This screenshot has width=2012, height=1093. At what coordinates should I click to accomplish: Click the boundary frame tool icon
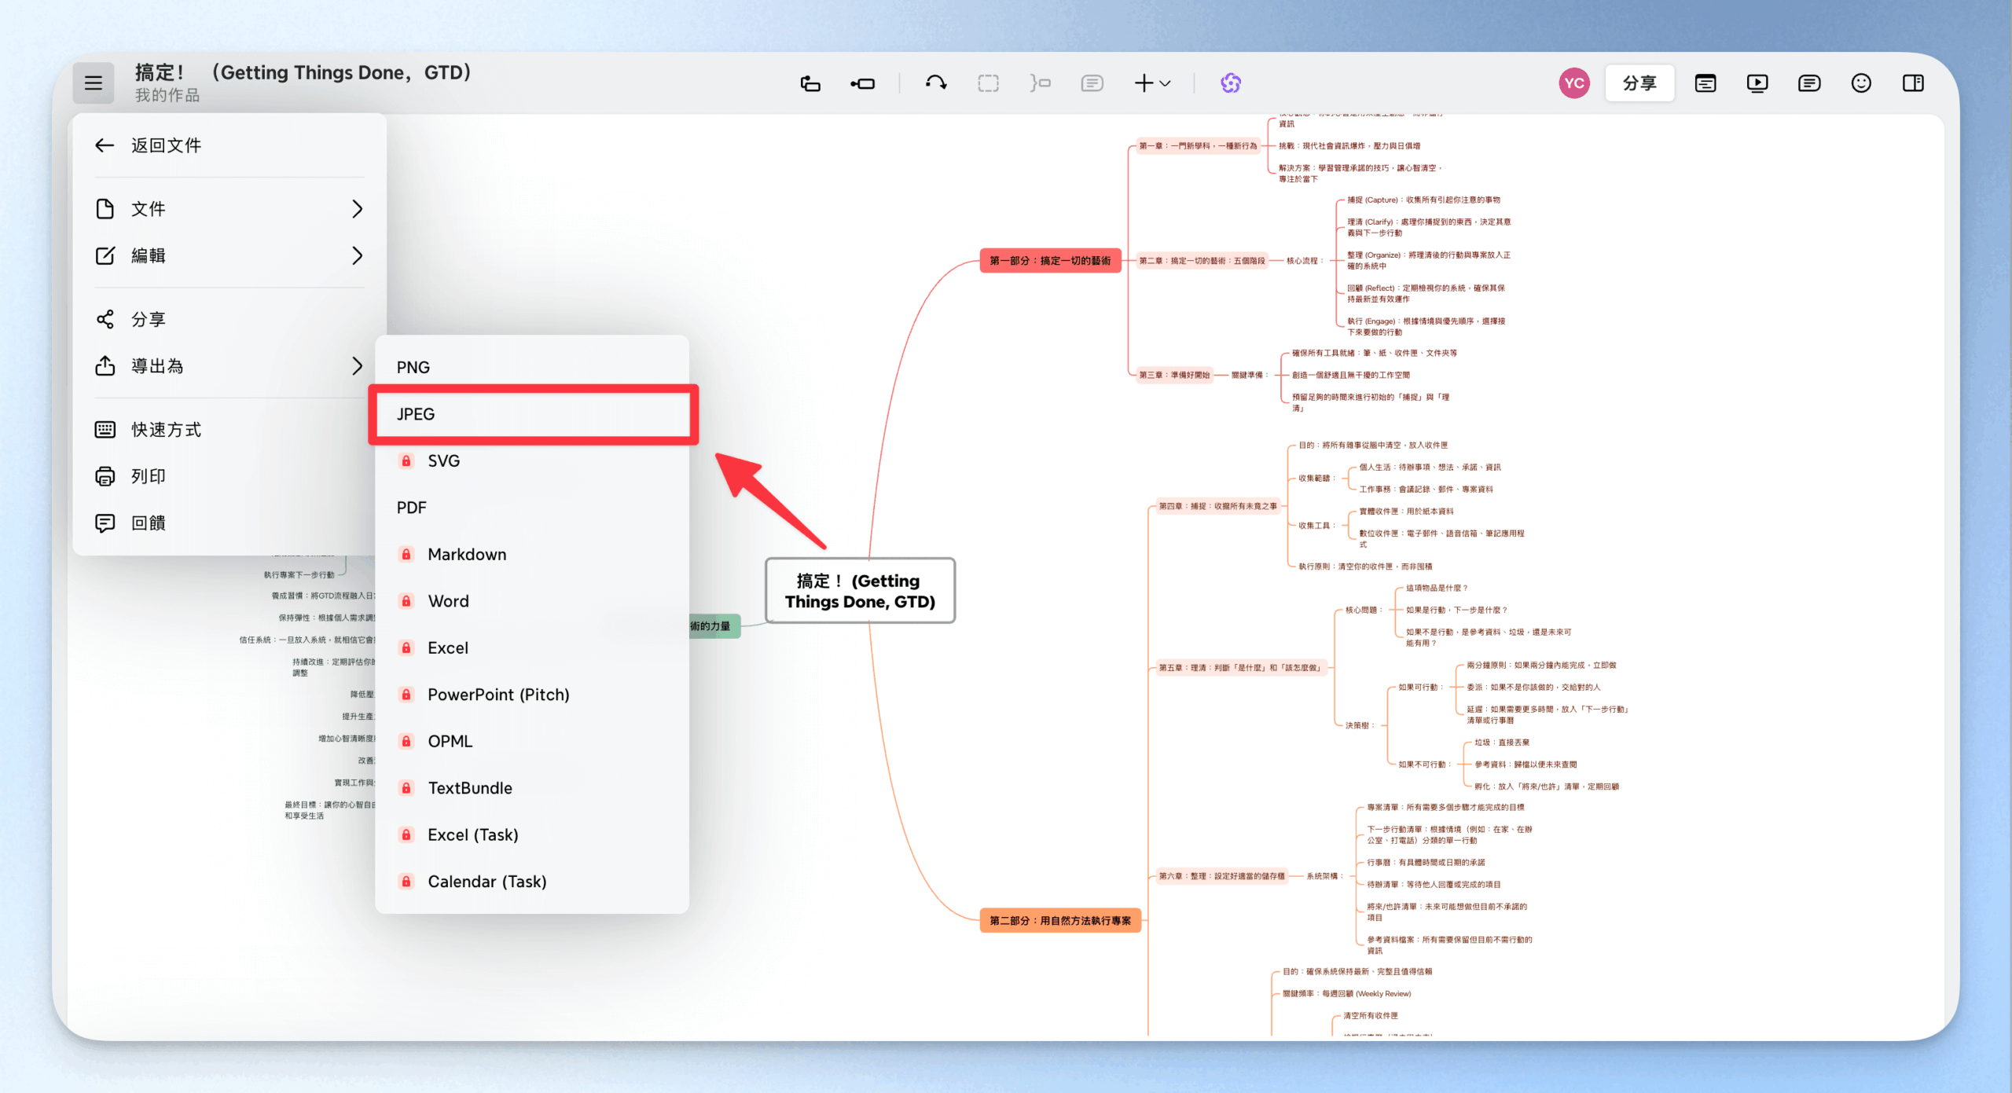[988, 83]
